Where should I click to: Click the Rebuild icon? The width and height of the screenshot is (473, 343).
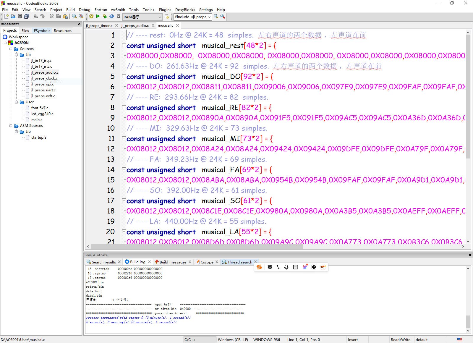coord(112,17)
